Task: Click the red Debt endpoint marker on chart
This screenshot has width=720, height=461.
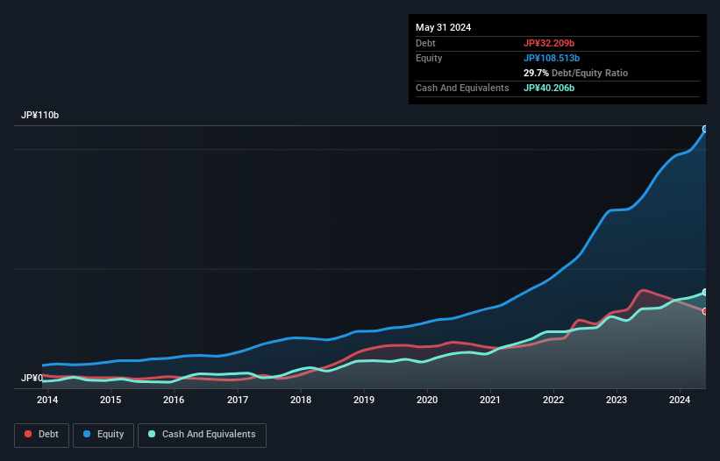Action: [705, 311]
